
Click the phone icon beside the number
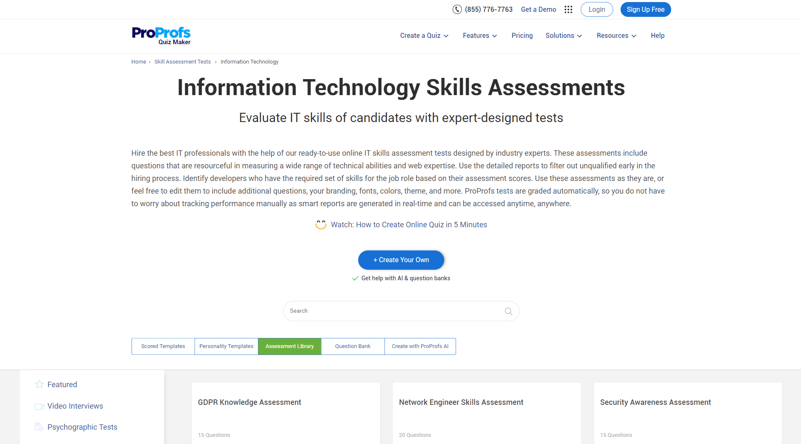[x=457, y=9]
